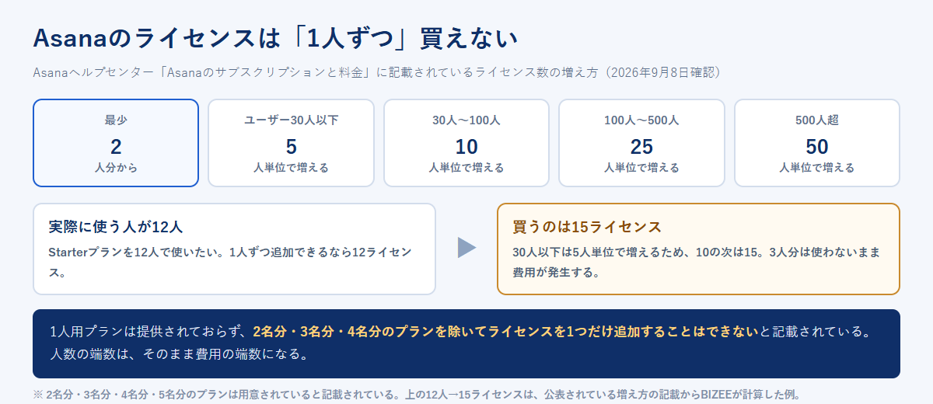
Task: Click the right-pointing triangle arrow between the two cards
Action: (466, 248)
